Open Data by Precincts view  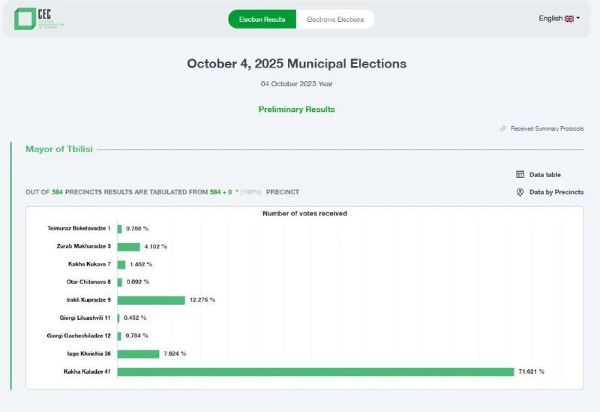click(556, 192)
